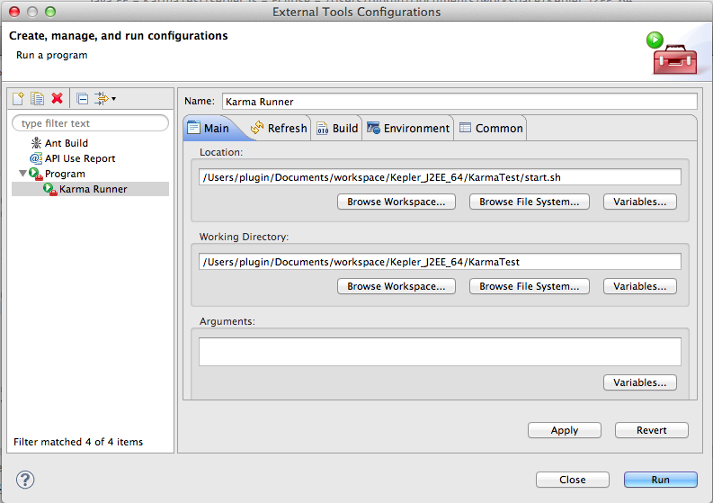Switch to the Environment tab

pyautogui.click(x=408, y=129)
